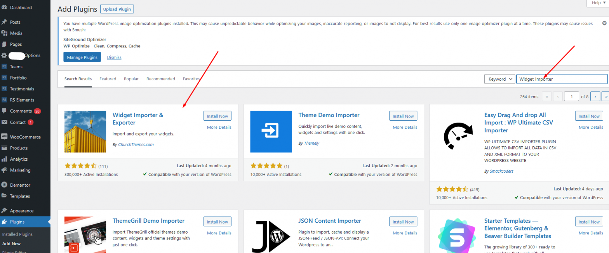Install WP Ultimate CSV Importer now
Viewport: 609px width, 253px height.
click(589, 116)
